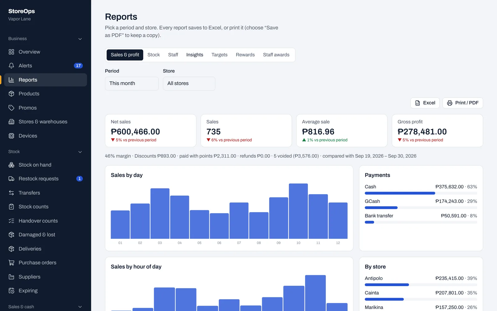The image size is (497, 311).
Task: Open Devices from the chip icon
Action: pyautogui.click(x=11, y=136)
